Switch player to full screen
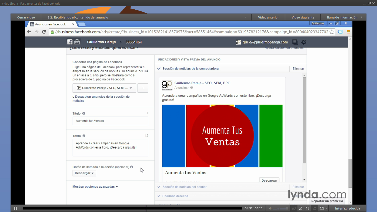This screenshot has height=212, width=377. (x=321, y=208)
